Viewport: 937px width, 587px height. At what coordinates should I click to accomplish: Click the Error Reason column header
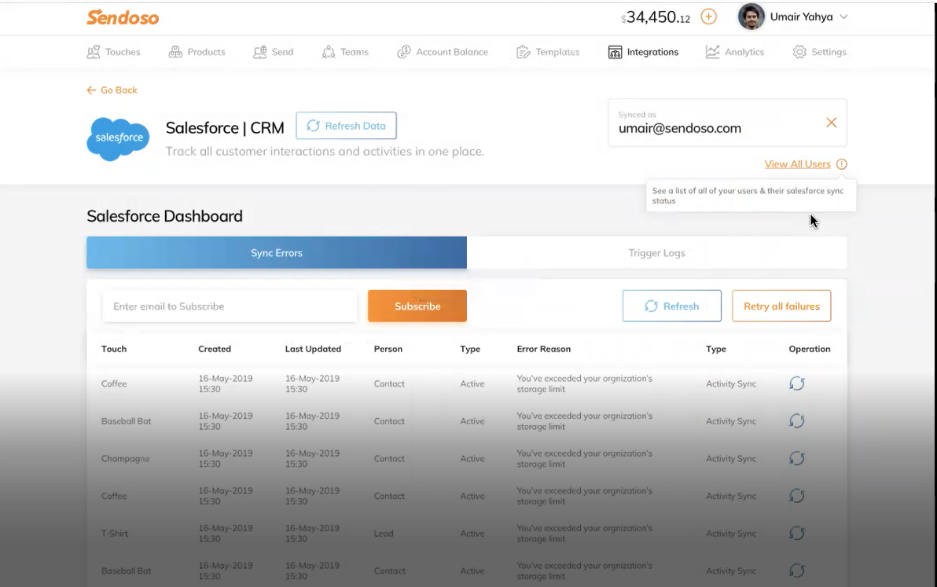[x=543, y=349]
